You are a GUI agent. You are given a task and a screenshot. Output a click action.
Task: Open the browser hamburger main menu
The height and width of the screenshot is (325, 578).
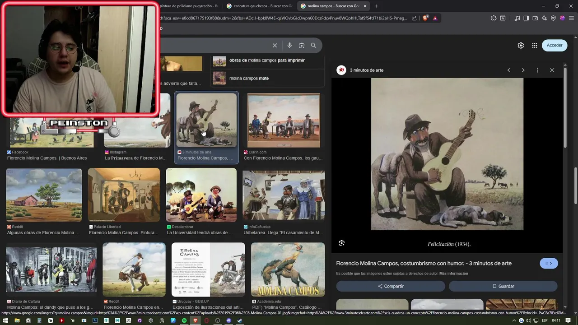570,18
